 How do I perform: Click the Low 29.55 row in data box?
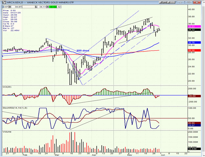pyautogui.click(x=10, y=19)
